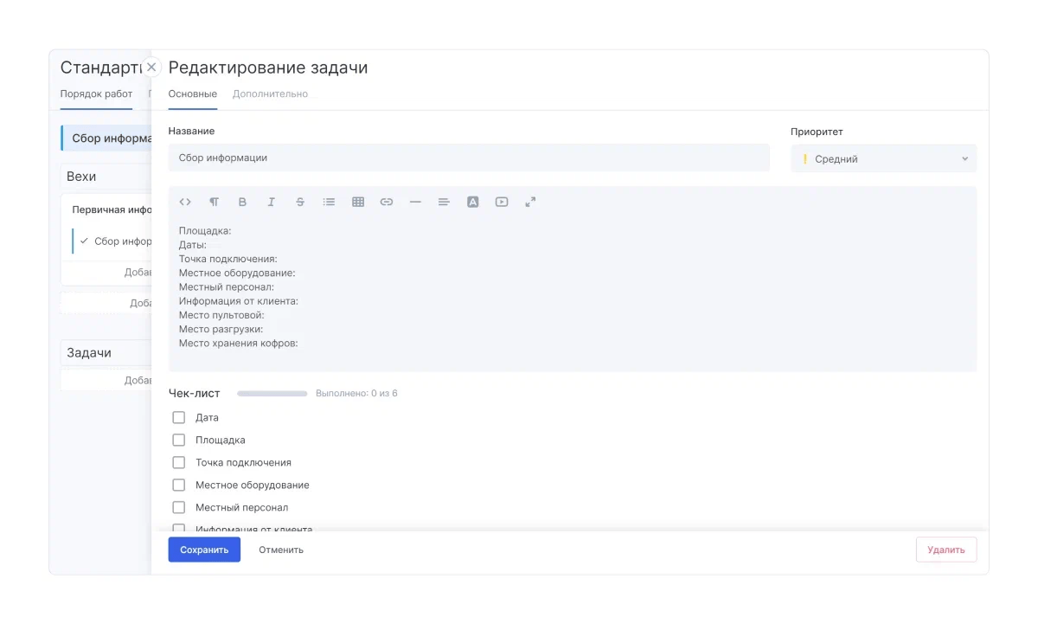Open text alignment options in toolbar
Viewport: 1038px width, 624px height.
pyautogui.click(x=444, y=202)
